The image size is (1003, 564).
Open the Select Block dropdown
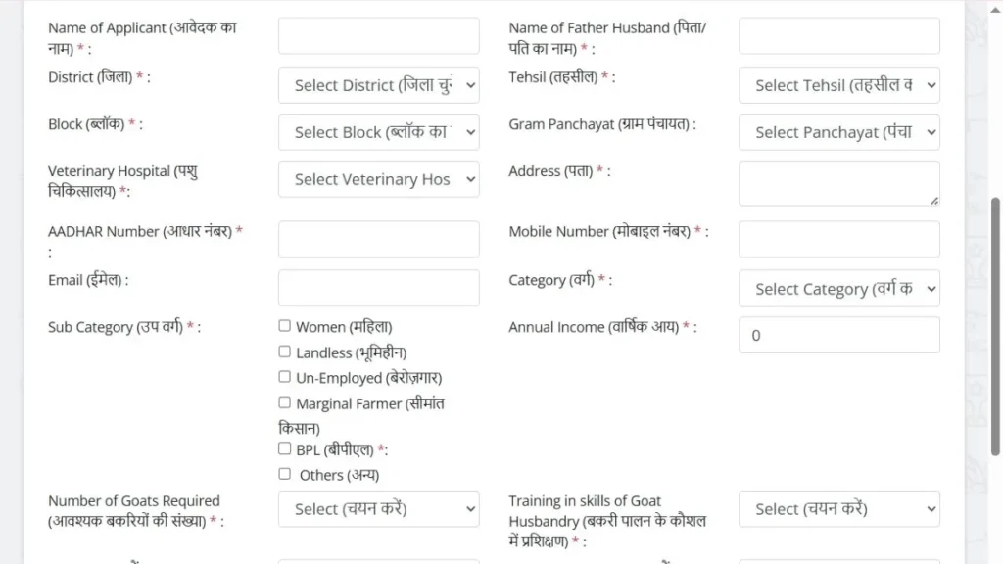[378, 132]
